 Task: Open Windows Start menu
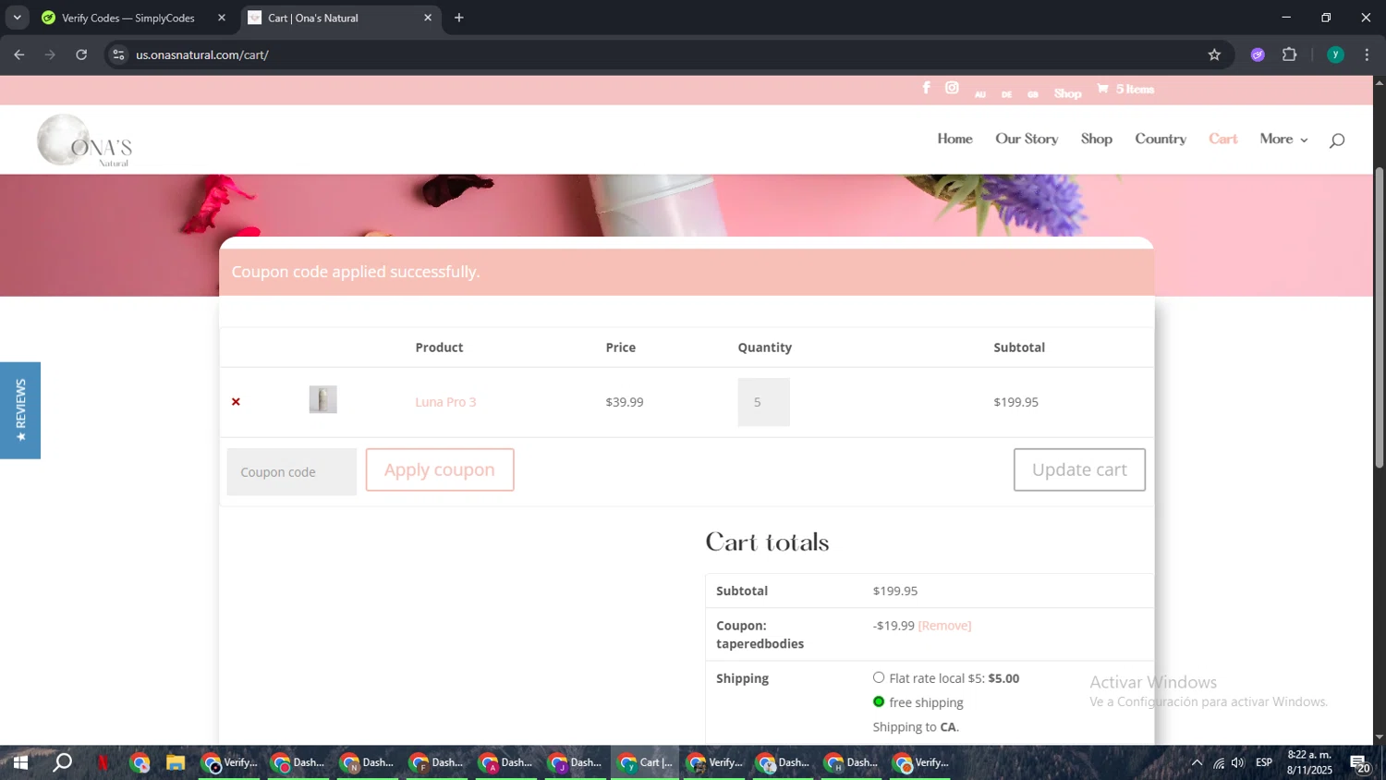[x=19, y=762]
